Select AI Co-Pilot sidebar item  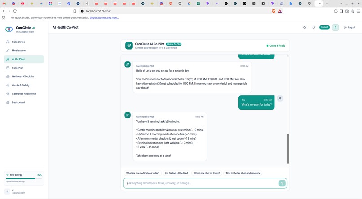(24, 59)
